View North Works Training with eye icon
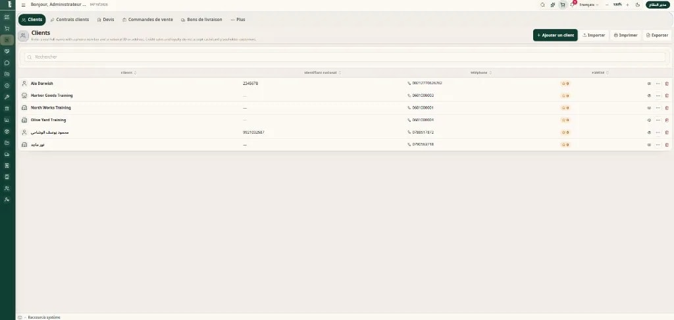The width and height of the screenshot is (674, 320). (x=649, y=108)
